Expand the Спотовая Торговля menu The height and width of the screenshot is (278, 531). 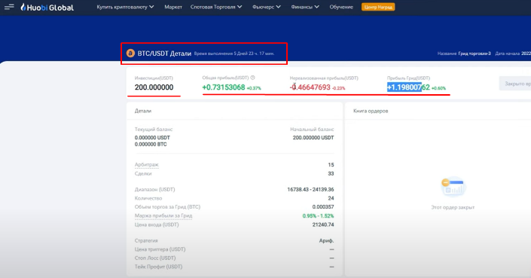tap(216, 7)
